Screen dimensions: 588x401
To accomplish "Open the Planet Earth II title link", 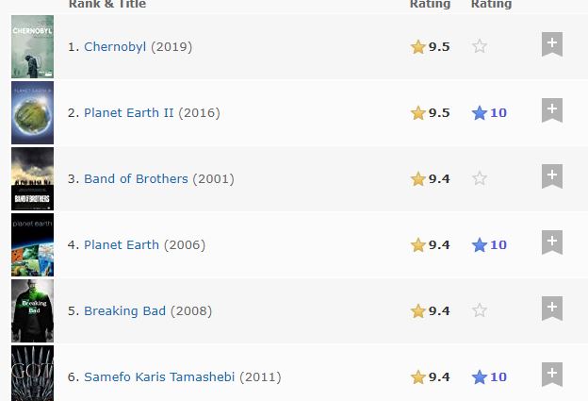I will (128, 113).
